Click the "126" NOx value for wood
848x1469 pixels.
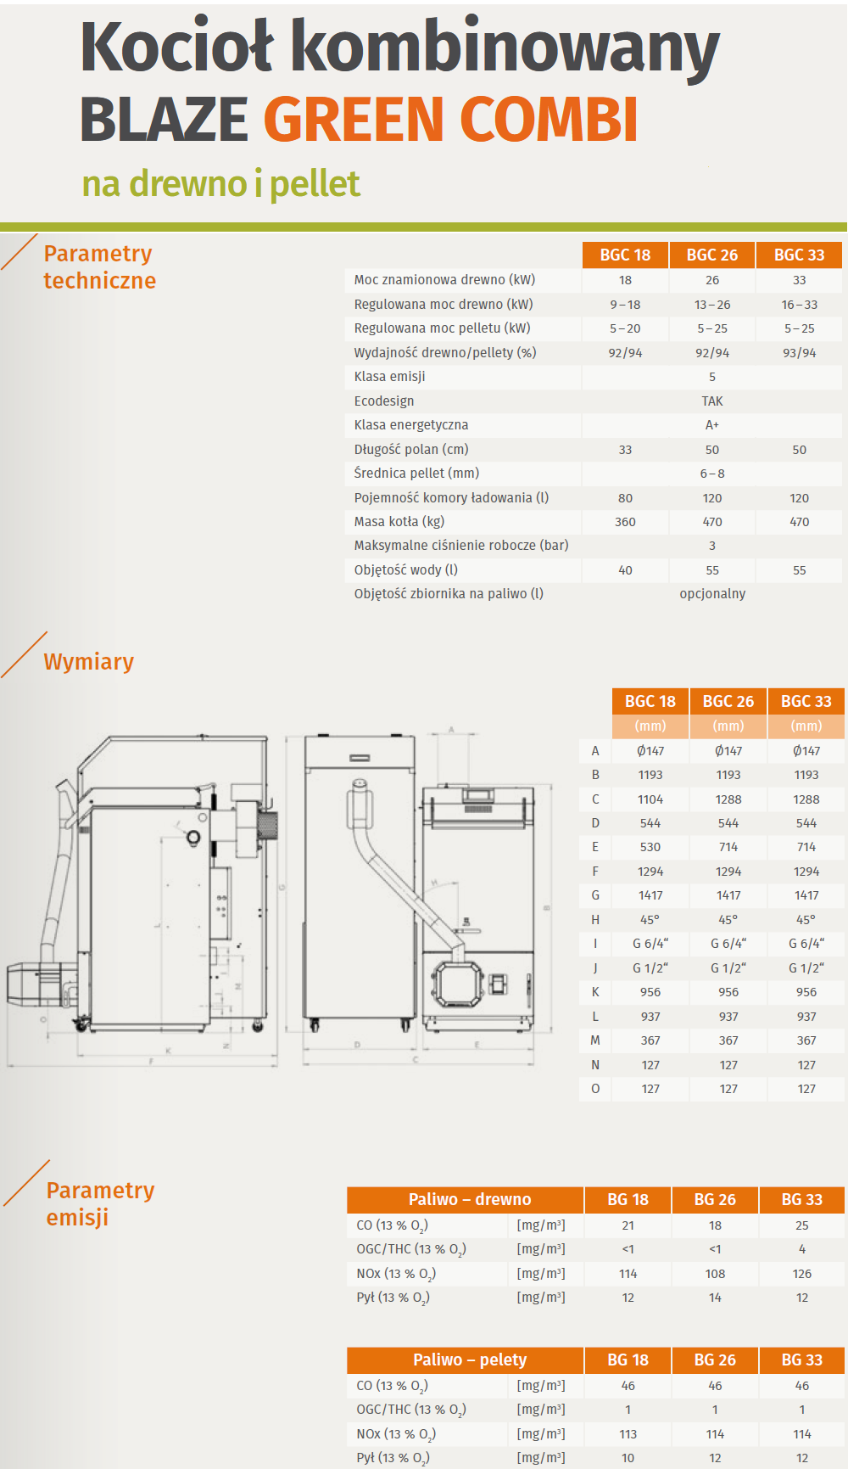pos(802,1274)
